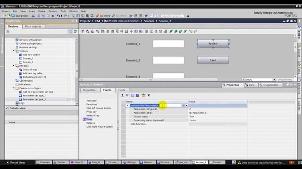The height and width of the screenshot is (169, 302).
Task: Open the HMI tags editor in bottom editor bar
Action: [x=130, y=162]
